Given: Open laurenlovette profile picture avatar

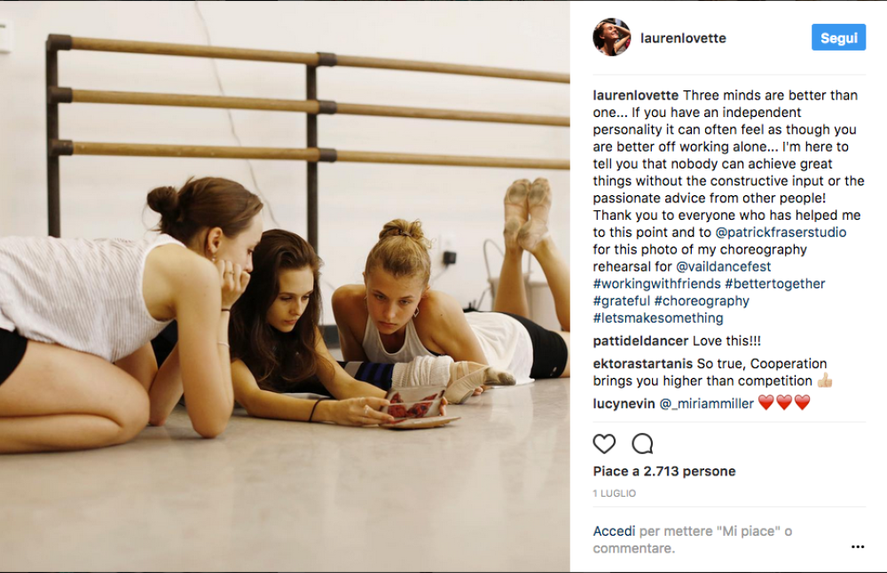Looking at the screenshot, I should point(611,37).
